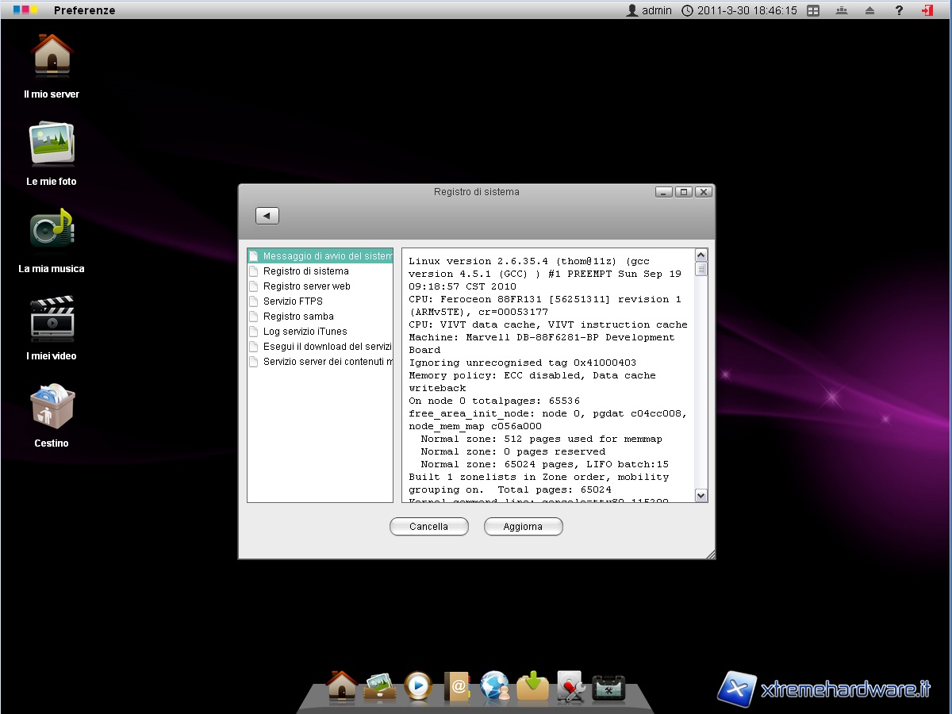Open the toolbox icon in dock
The image size is (952, 714).
click(609, 687)
